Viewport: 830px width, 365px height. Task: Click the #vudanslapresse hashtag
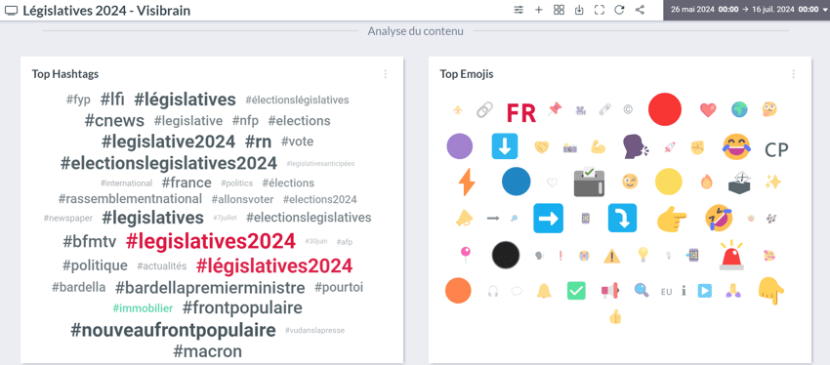click(x=314, y=330)
